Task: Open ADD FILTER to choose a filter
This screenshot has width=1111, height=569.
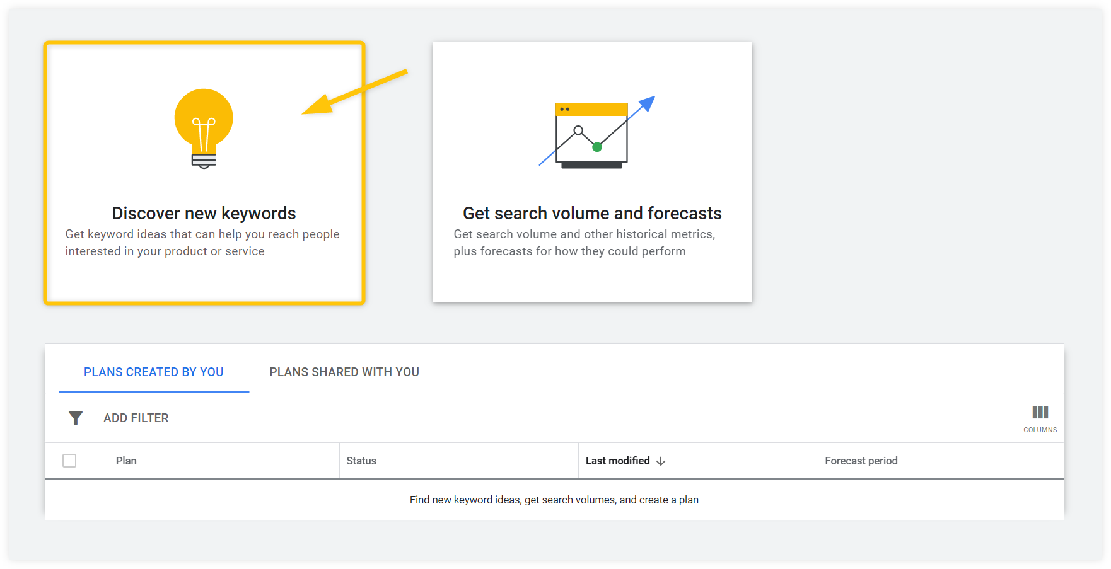Action: pos(136,418)
